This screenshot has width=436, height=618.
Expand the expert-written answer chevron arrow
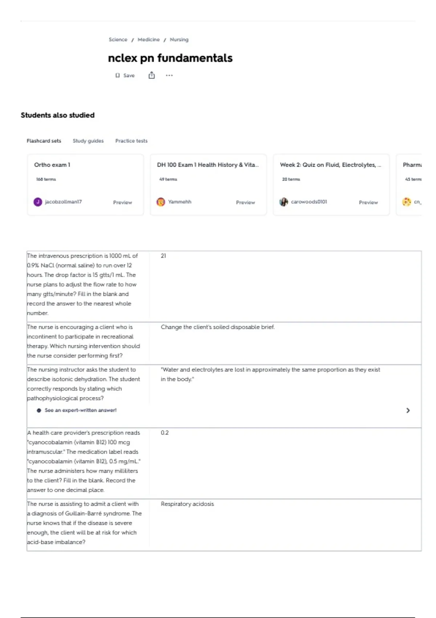[408, 410]
